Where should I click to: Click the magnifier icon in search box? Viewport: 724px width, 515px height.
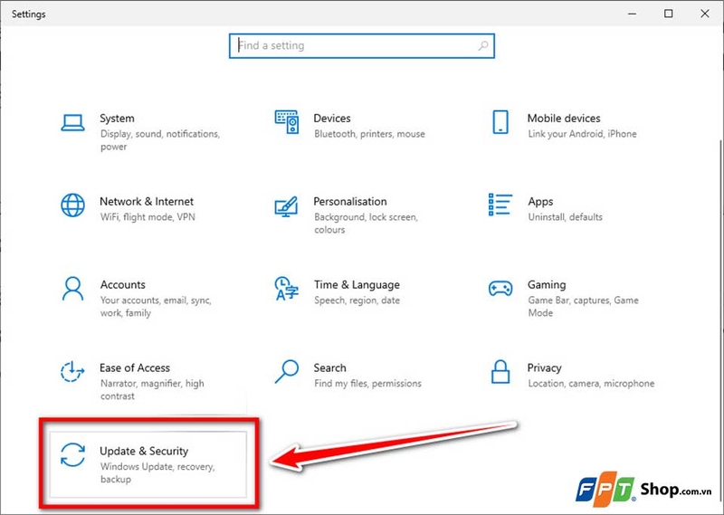482,46
